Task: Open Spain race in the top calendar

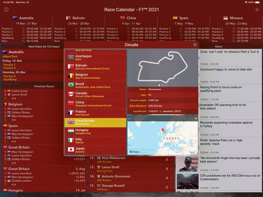Action: 184,29
